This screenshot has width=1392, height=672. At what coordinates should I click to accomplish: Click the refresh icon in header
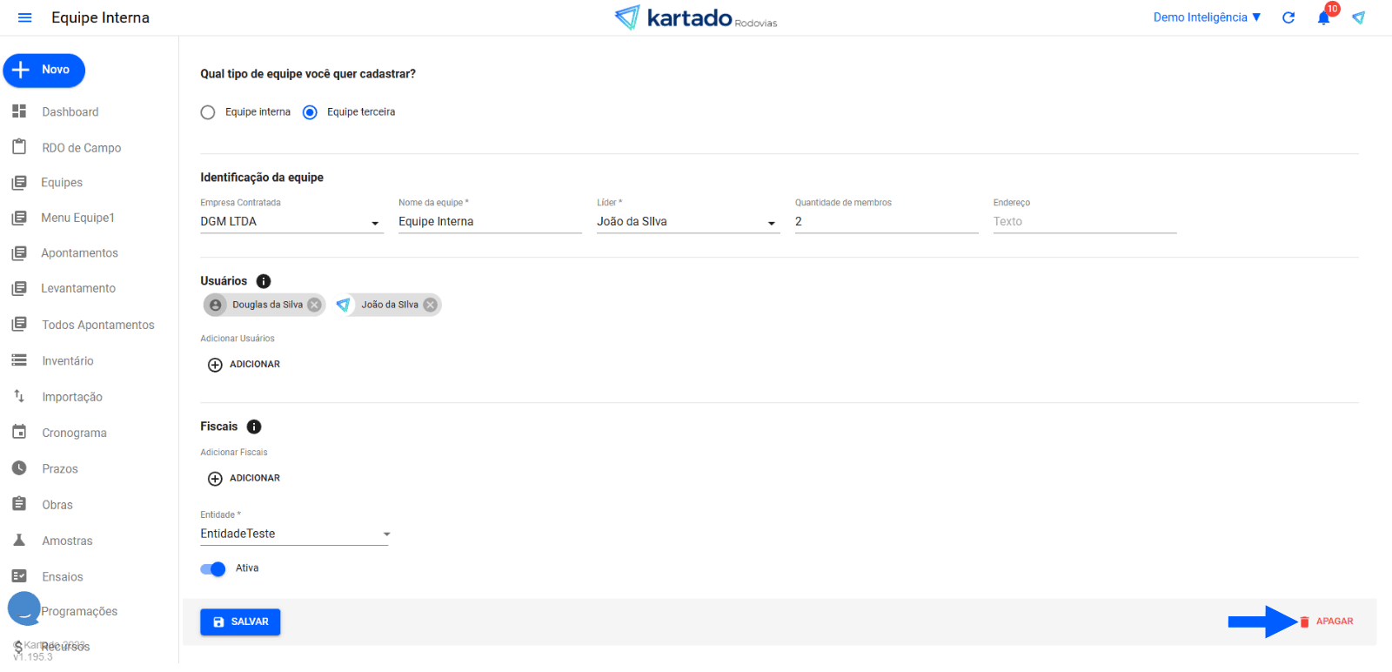click(x=1288, y=17)
